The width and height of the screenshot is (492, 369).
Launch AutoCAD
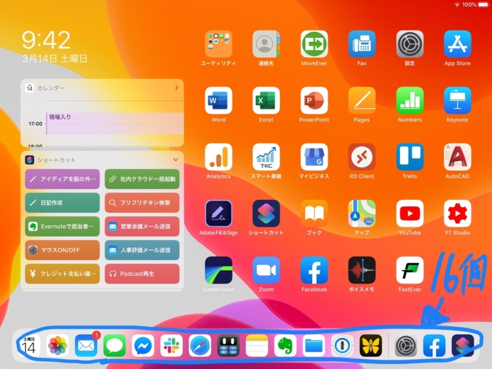(458, 157)
